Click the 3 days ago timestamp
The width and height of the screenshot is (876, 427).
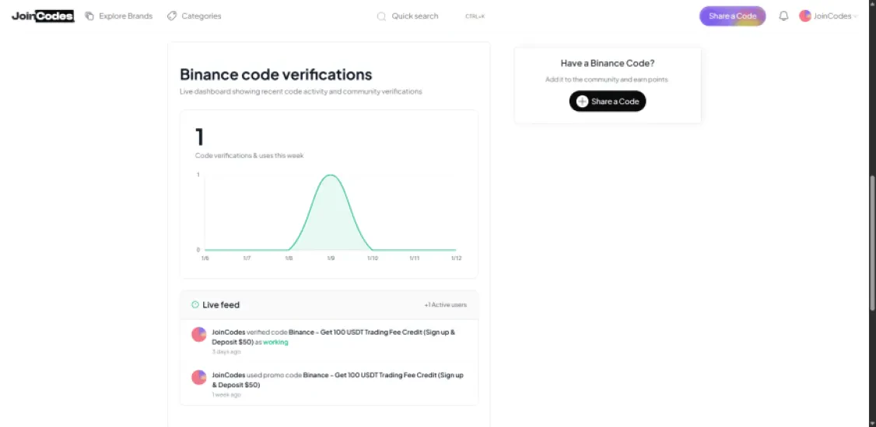coord(226,352)
